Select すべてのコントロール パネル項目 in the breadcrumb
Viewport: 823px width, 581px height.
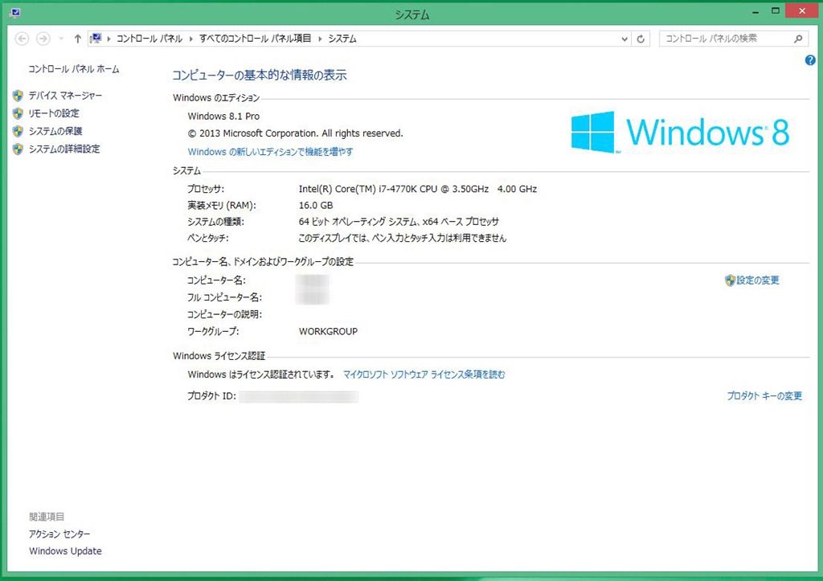click(256, 39)
